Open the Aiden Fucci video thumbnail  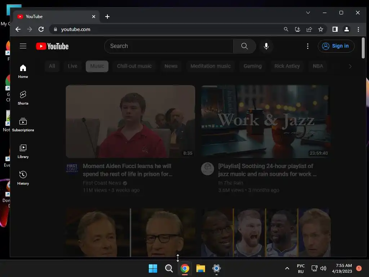point(130,122)
